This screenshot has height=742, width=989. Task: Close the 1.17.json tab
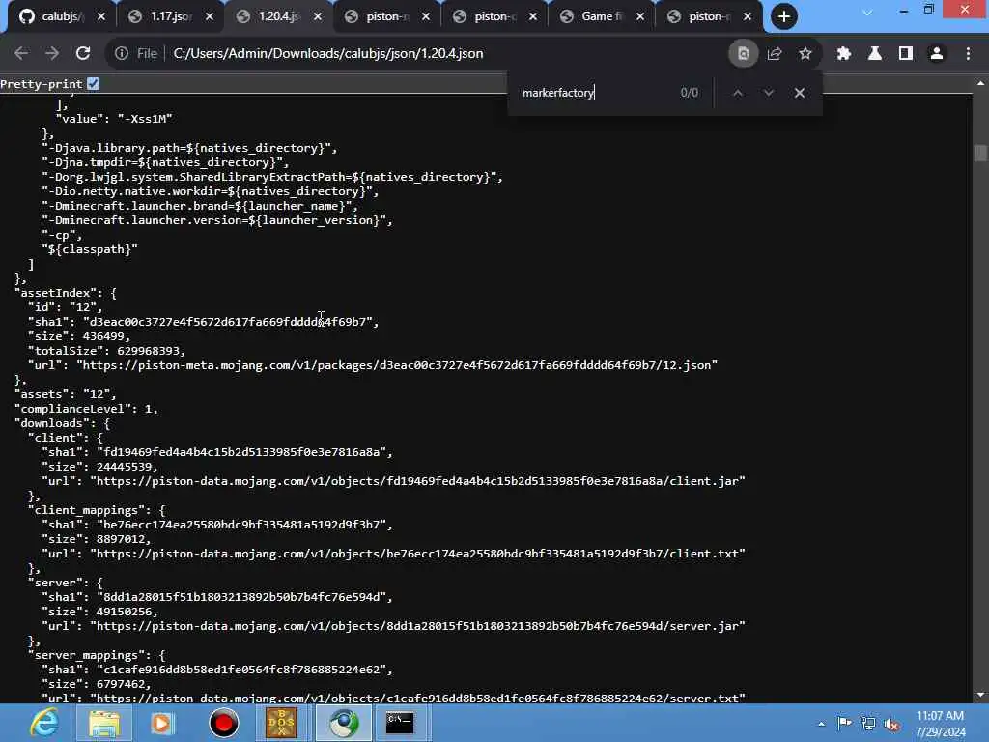tap(210, 17)
